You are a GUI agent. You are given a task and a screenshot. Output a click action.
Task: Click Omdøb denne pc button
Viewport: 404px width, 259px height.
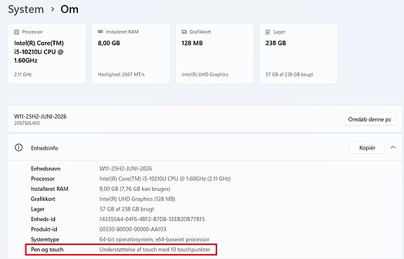pyautogui.click(x=370, y=119)
